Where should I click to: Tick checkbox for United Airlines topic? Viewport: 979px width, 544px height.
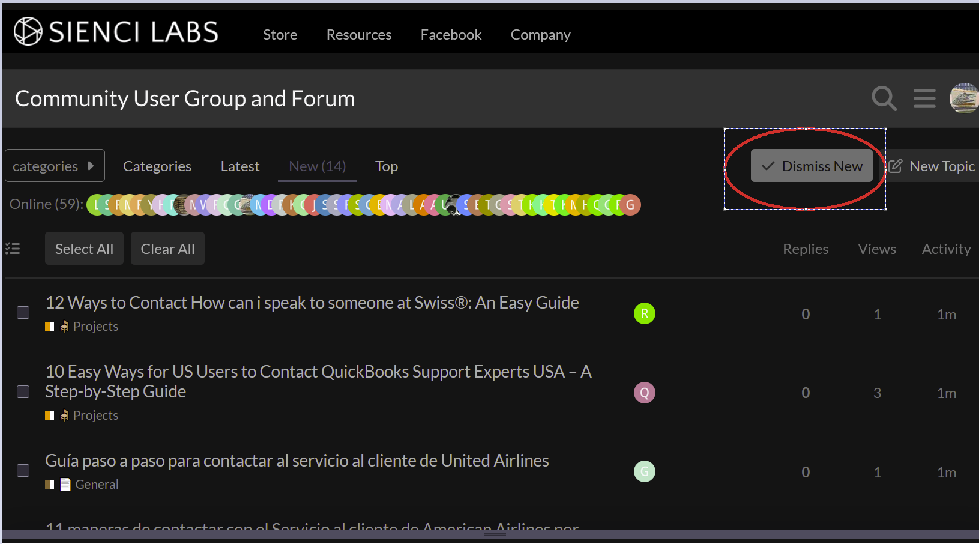[23, 470]
